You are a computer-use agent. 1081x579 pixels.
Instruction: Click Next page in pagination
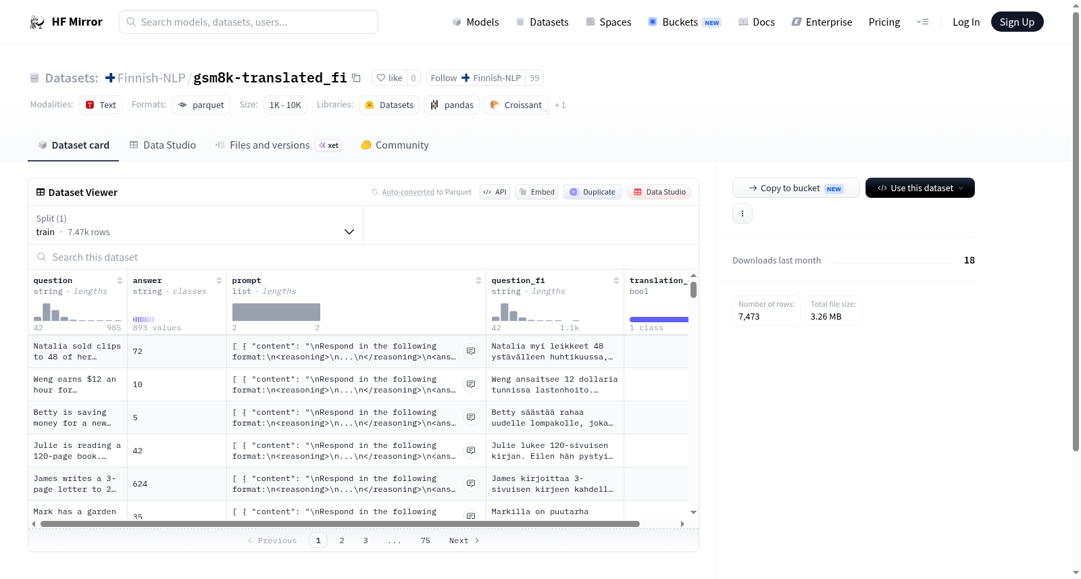(x=464, y=540)
